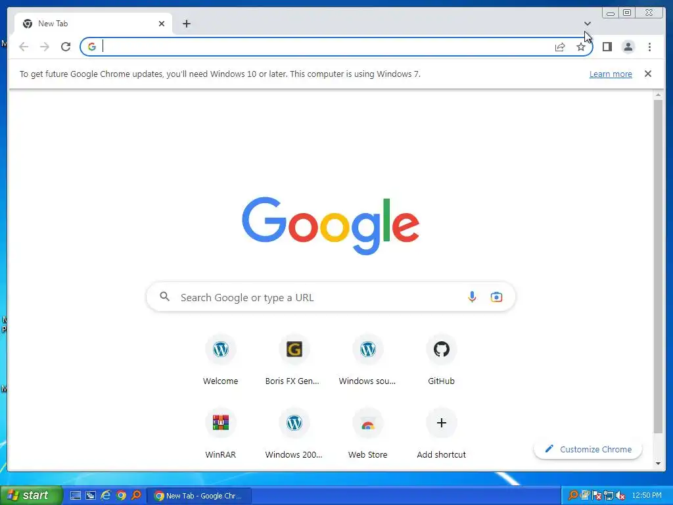This screenshot has width=673, height=505.
Task: Click the Share this page icon
Action: pos(560,47)
